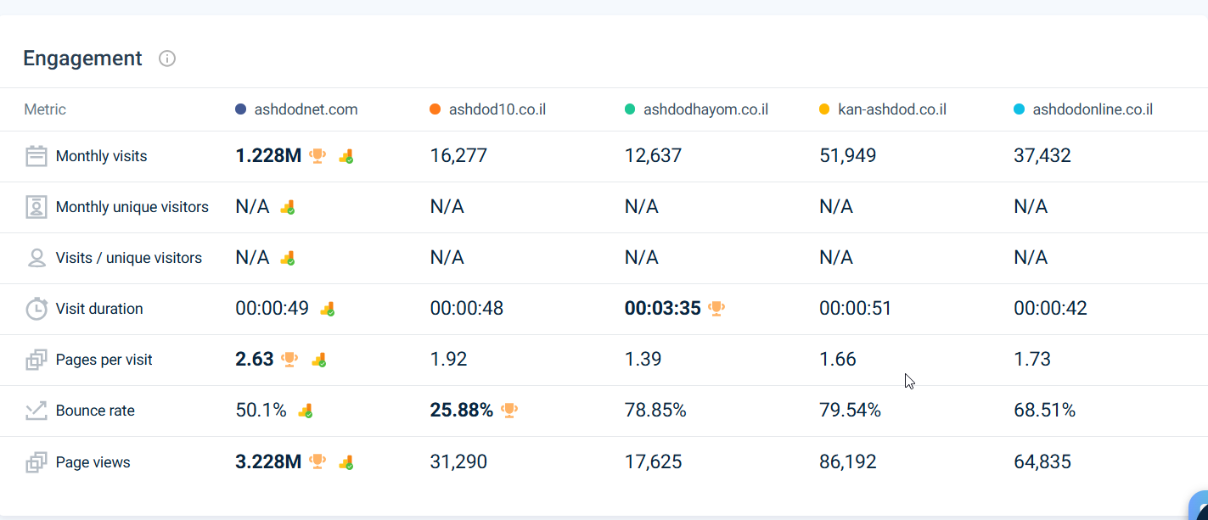This screenshot has width=1208, height=520.
Task: Click the analytics badge beside 3.228M page views
Action: (346, 462)
